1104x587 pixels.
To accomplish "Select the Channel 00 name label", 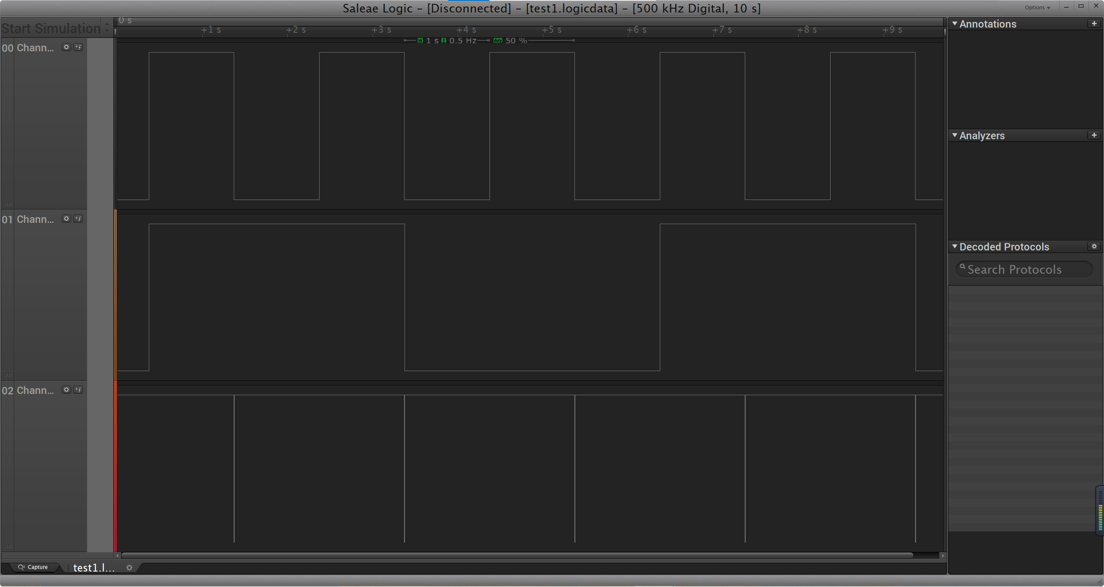I will tap(35, 48).
